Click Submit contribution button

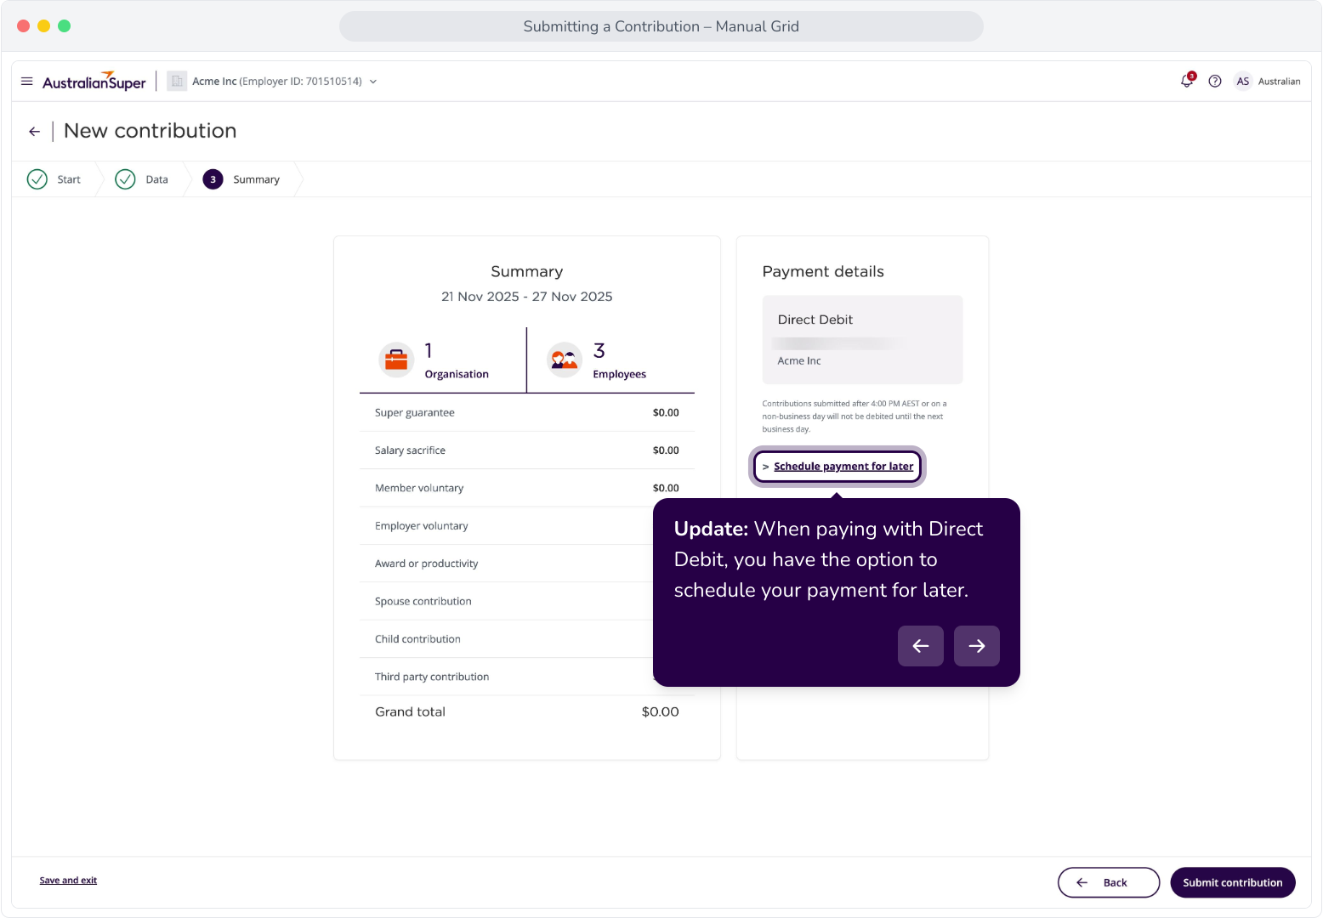[1233, 882]
